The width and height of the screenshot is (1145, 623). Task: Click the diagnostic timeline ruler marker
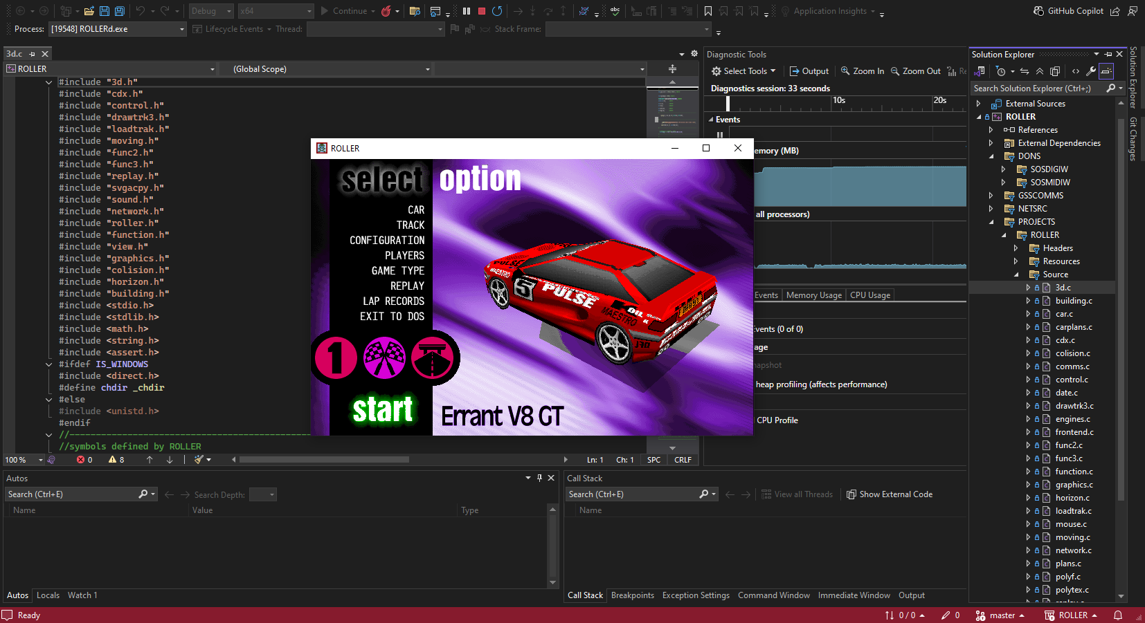coord(728,103)
